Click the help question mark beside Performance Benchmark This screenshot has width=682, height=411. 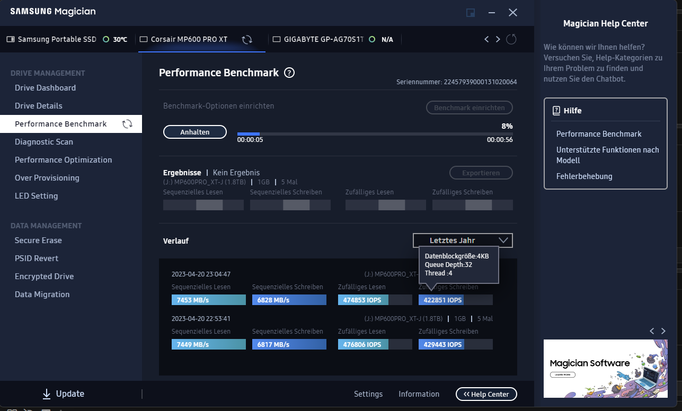click(289, 73)
